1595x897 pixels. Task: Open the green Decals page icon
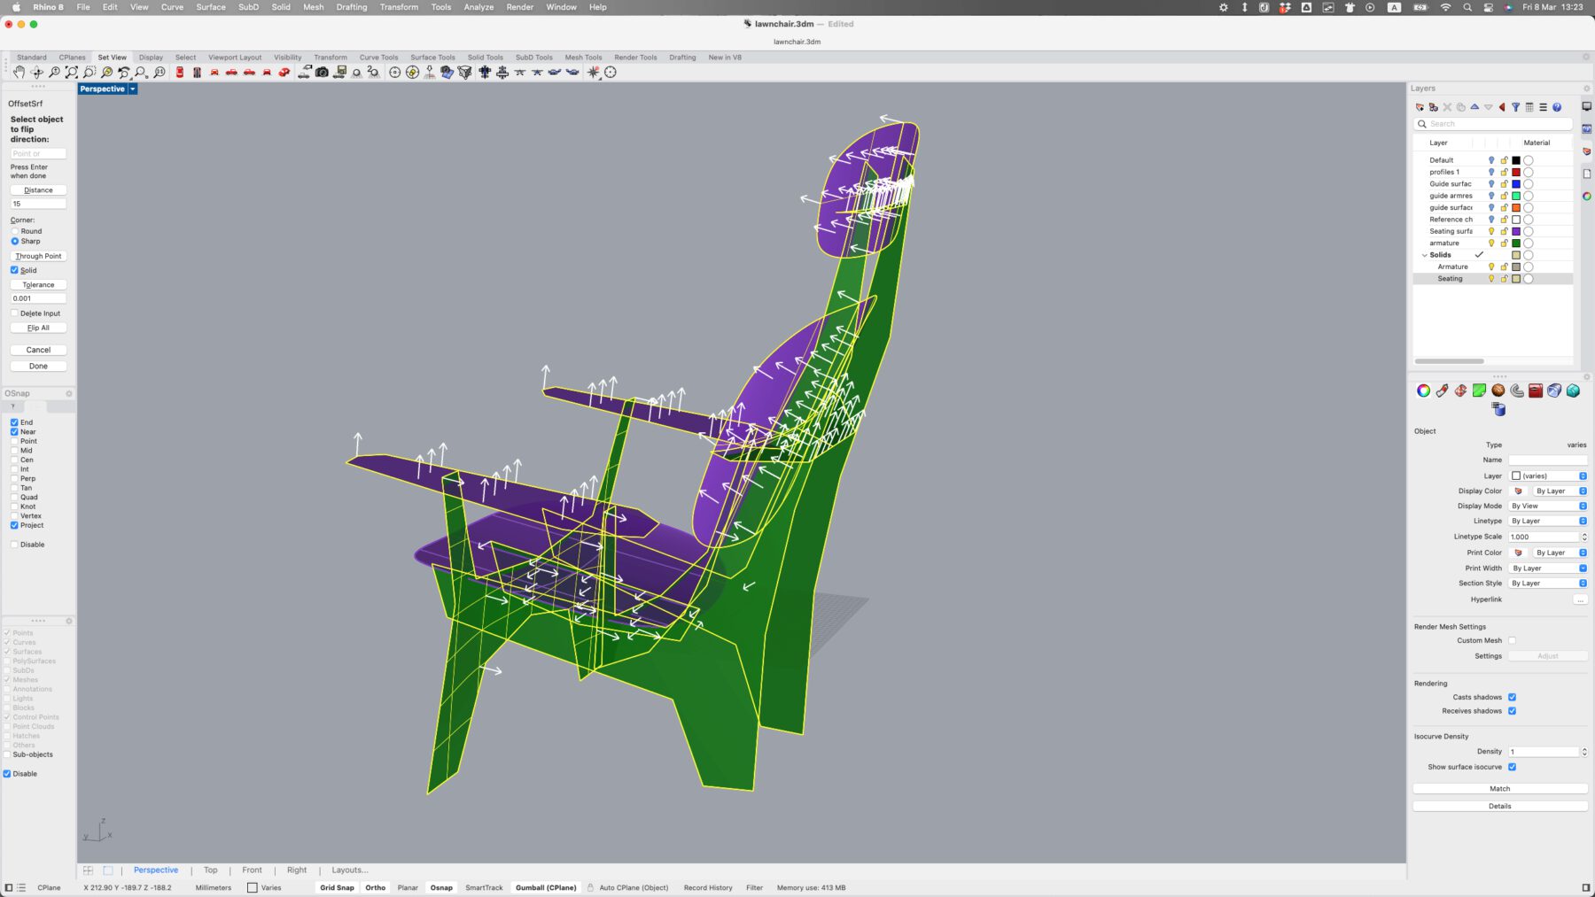[1479, 391]
